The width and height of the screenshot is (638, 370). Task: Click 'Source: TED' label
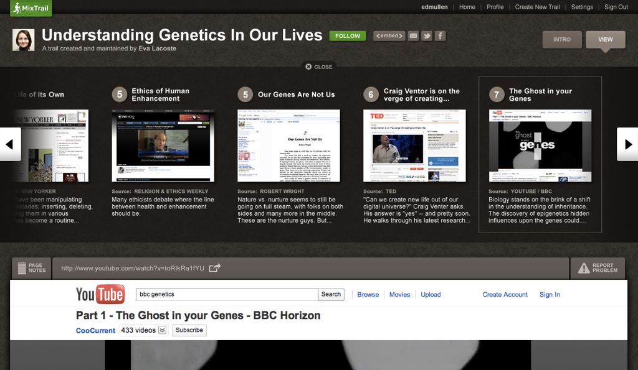point(379,192)
